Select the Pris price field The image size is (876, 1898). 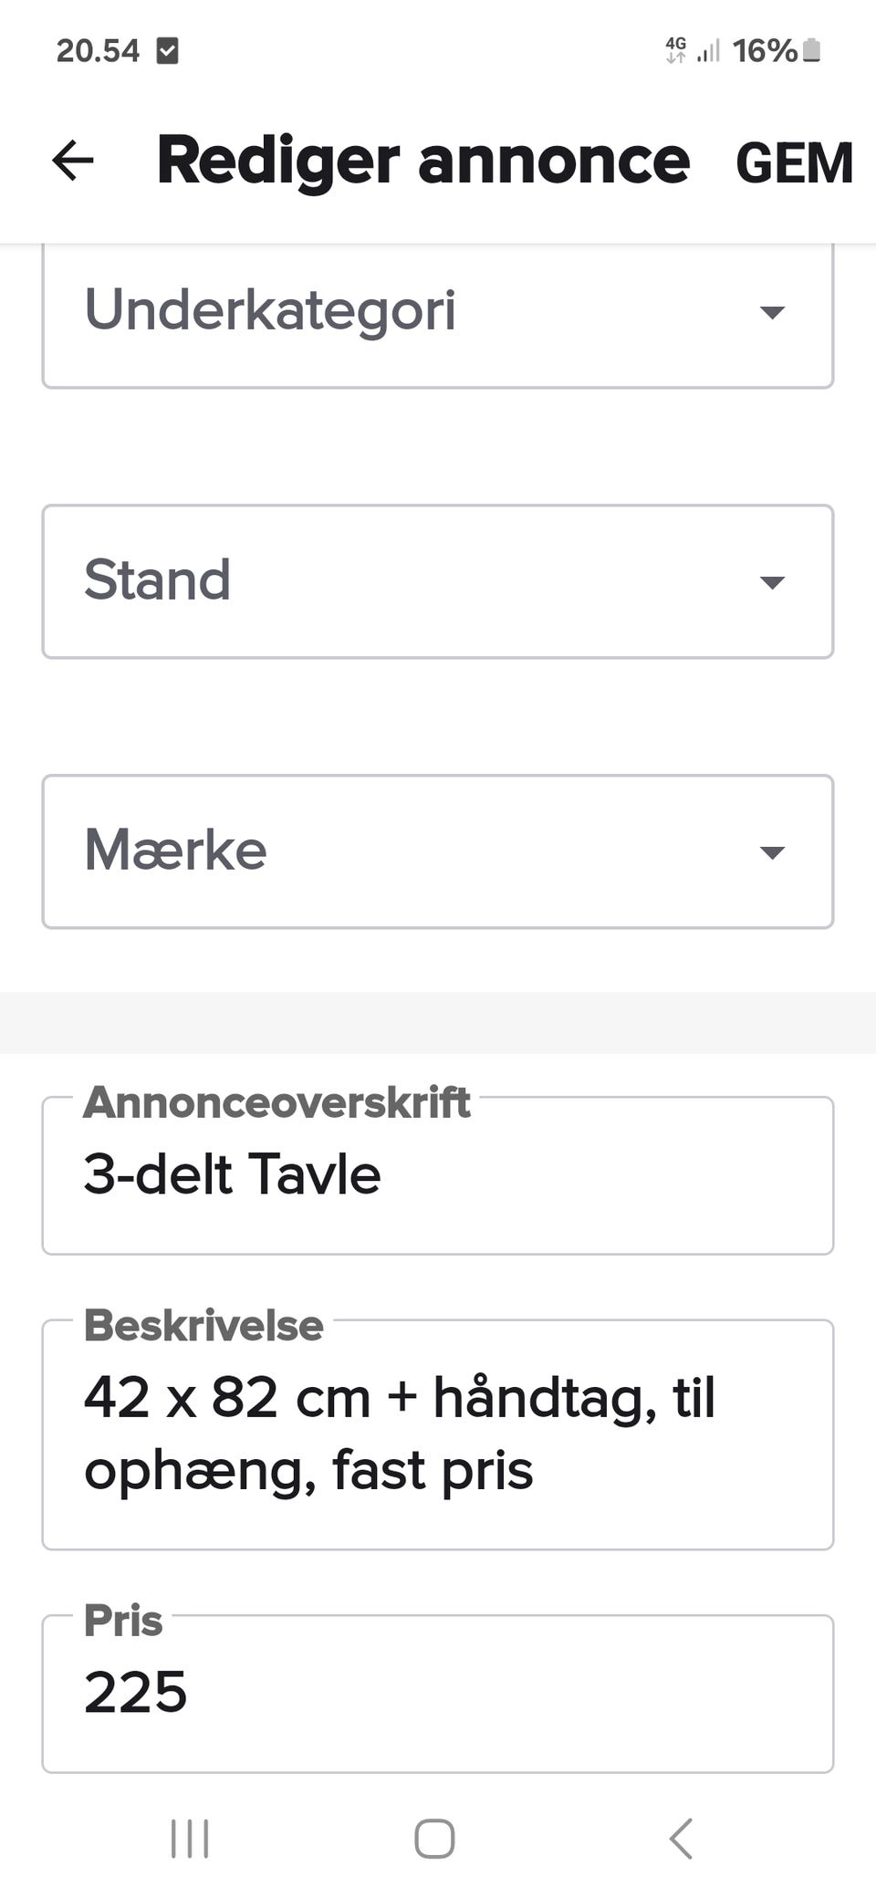[x=438, y=1694]
